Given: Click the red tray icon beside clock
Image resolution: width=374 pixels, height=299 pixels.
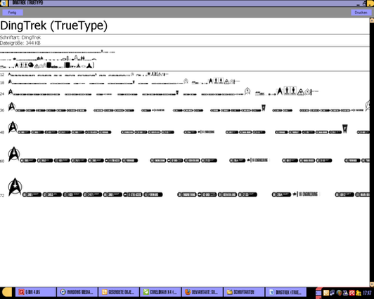Looking at the screenshot, I should point(352,293).
